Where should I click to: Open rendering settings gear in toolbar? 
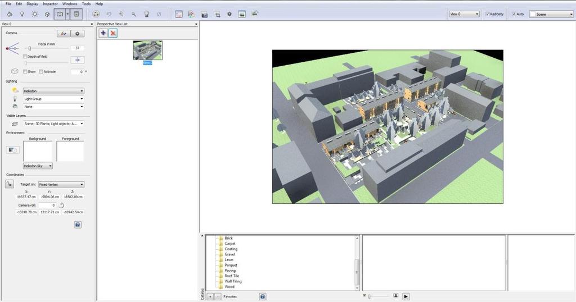pyautogui.click(x=229, y=14)
